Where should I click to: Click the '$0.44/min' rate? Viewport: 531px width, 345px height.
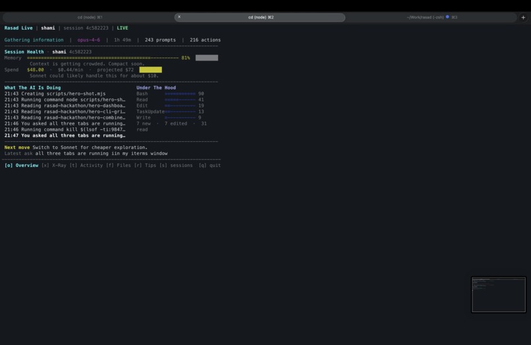(70, 70)
